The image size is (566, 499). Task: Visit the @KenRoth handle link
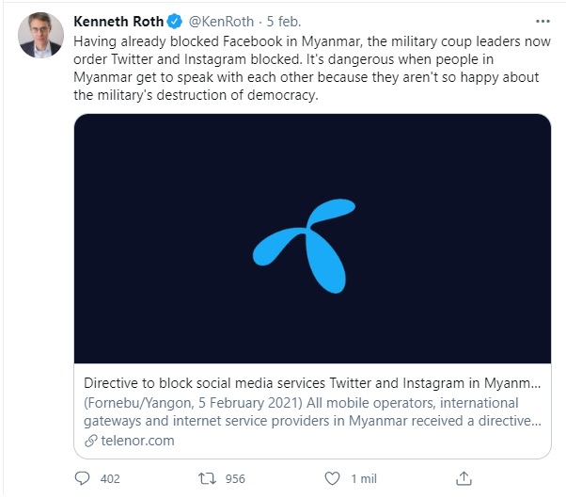[x=222, y=22]
